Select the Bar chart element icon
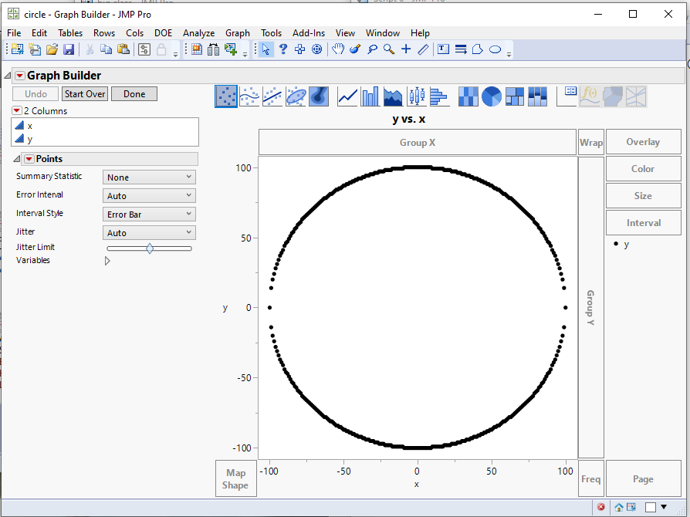Image resolution: width=690 pixels, height=517 pixels. point(370,96)
